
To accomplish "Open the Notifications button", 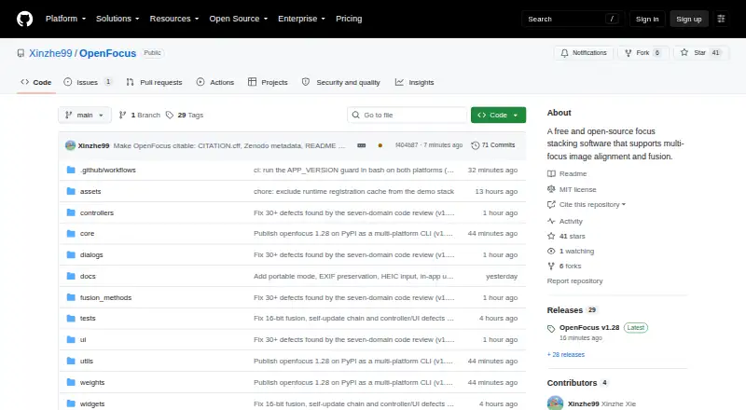I will click(584, 53).
